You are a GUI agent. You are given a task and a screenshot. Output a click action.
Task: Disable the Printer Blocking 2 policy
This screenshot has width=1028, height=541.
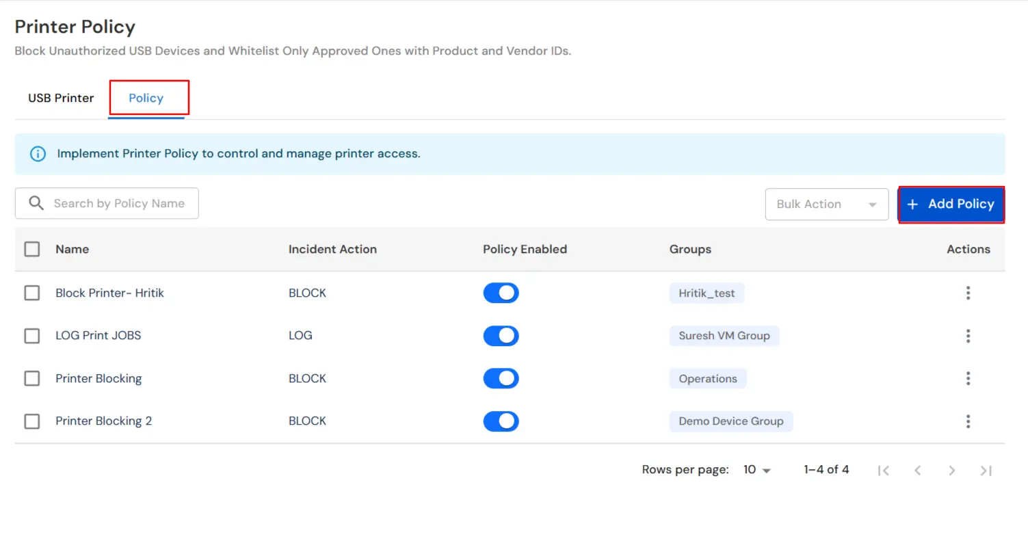tap(501, 421)
